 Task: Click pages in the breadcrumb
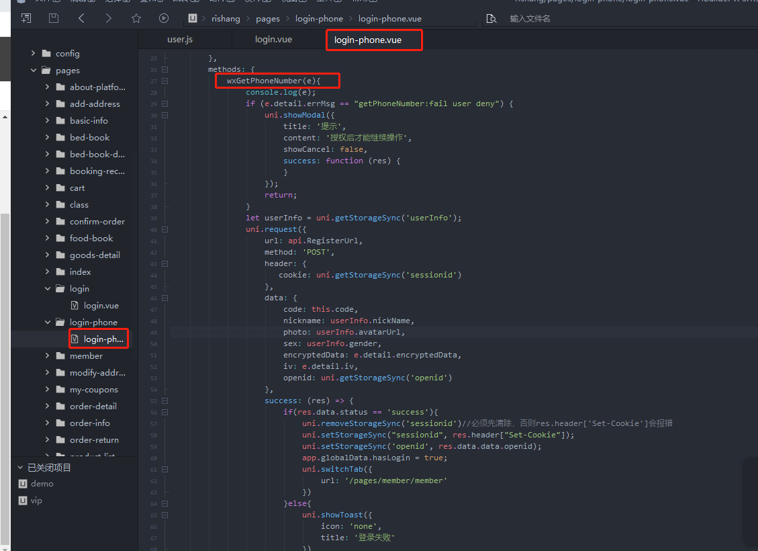click(268, 18)
